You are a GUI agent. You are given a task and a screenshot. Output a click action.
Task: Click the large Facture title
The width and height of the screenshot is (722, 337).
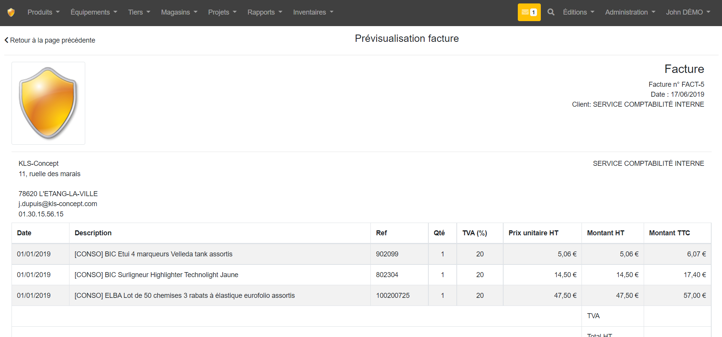[684, 69]
